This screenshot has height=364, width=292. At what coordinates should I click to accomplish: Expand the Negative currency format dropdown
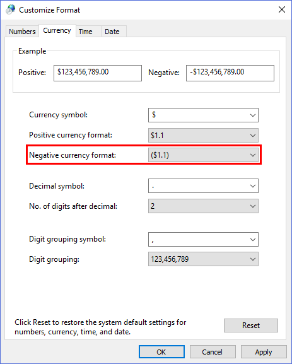[x=203, y=155]
